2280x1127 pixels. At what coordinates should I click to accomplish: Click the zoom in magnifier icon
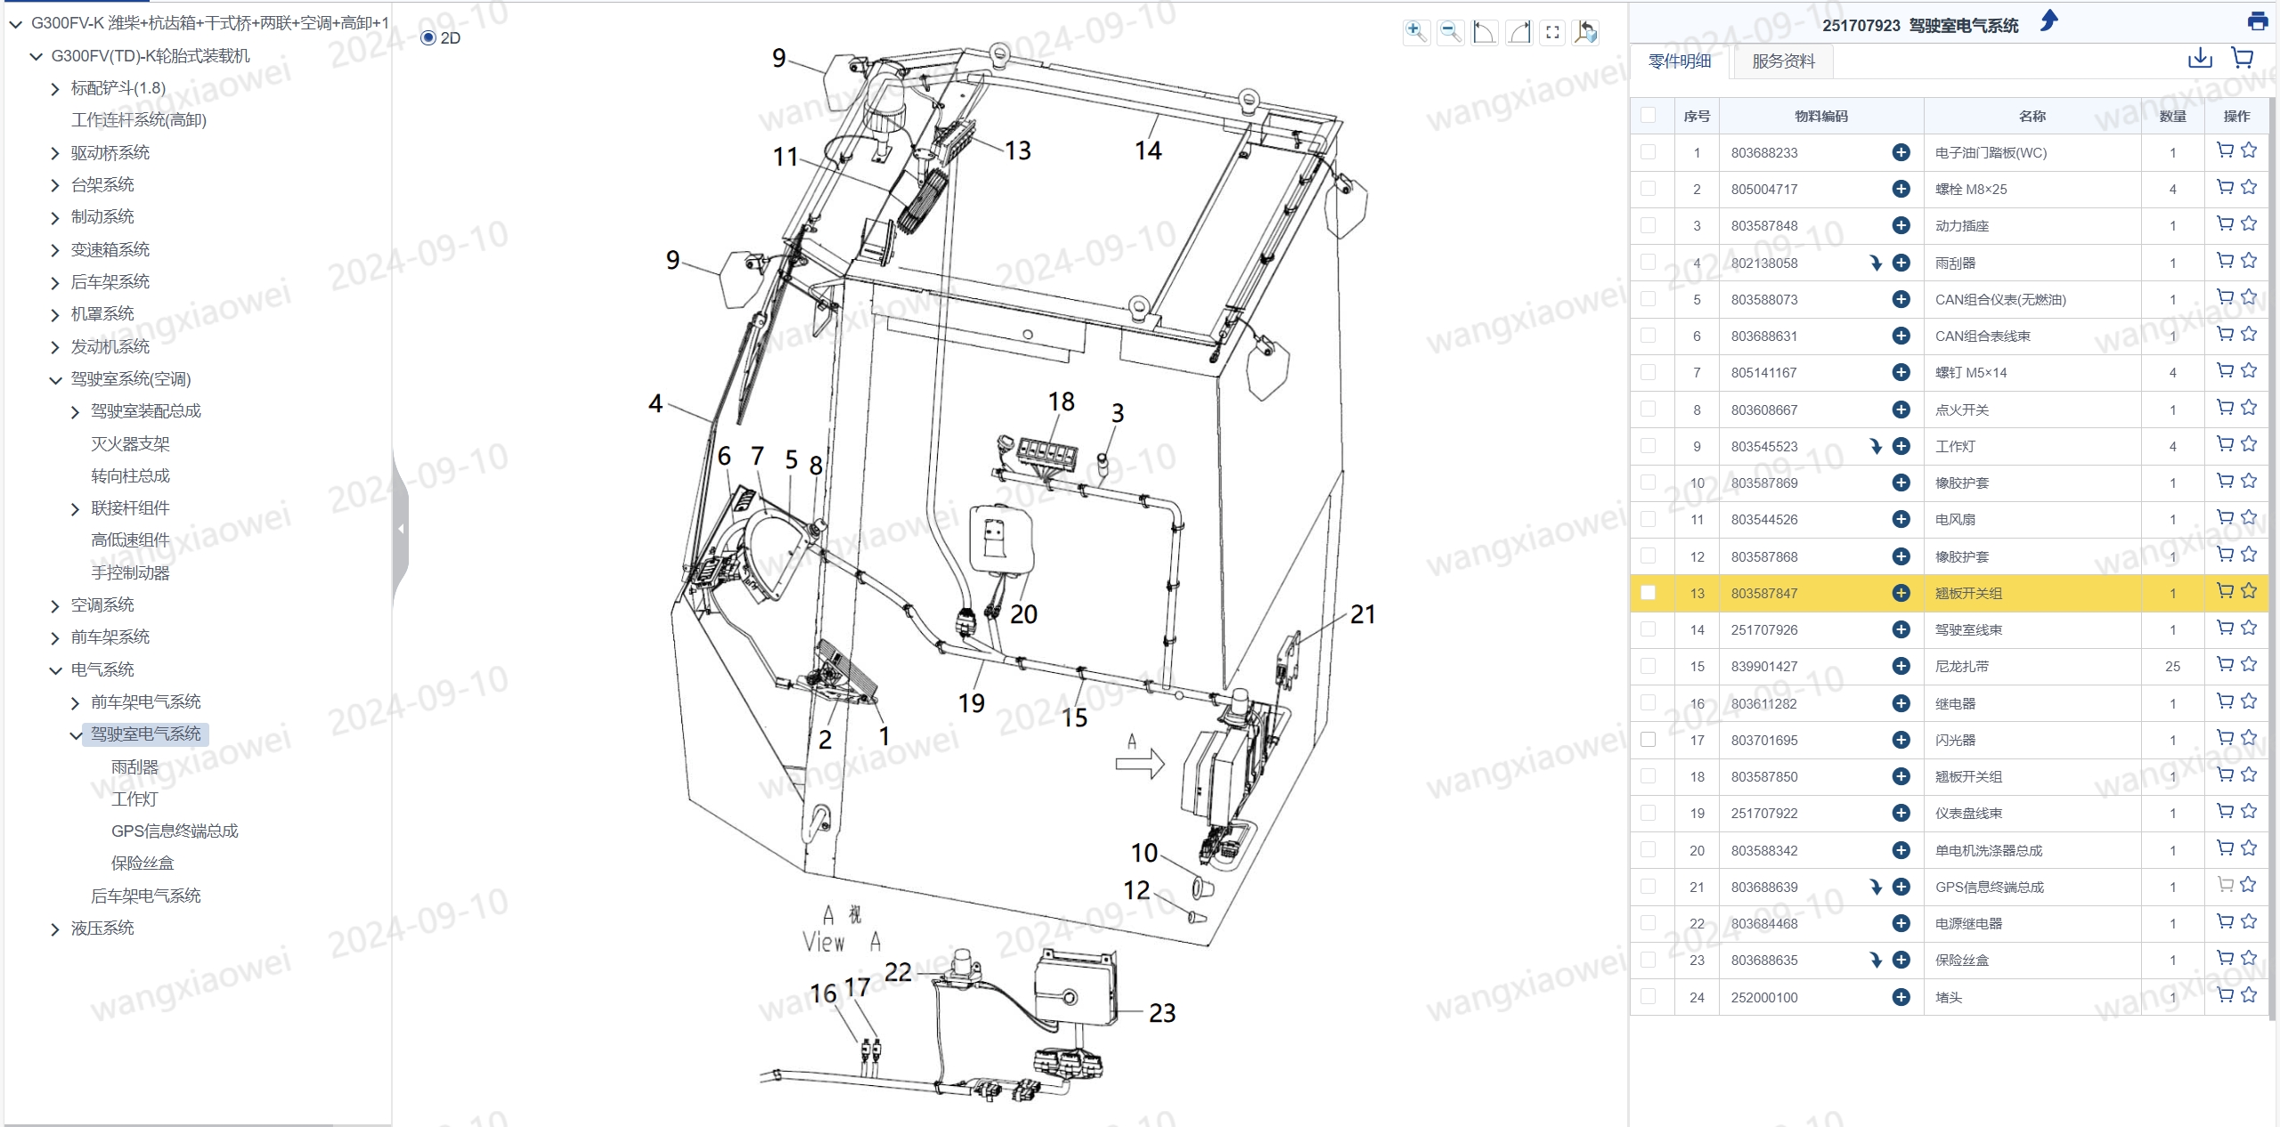point(1415,32)
